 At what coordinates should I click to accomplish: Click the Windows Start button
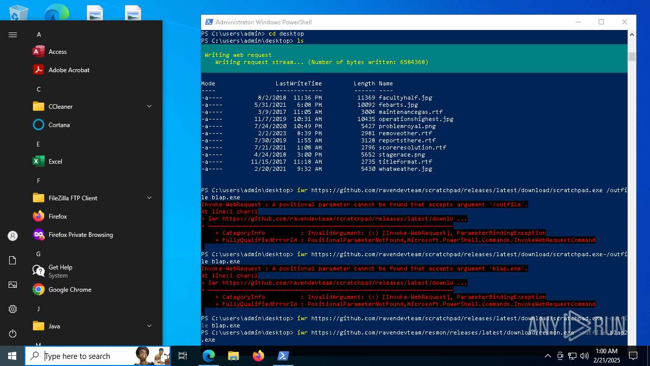[x=12, y=356]
